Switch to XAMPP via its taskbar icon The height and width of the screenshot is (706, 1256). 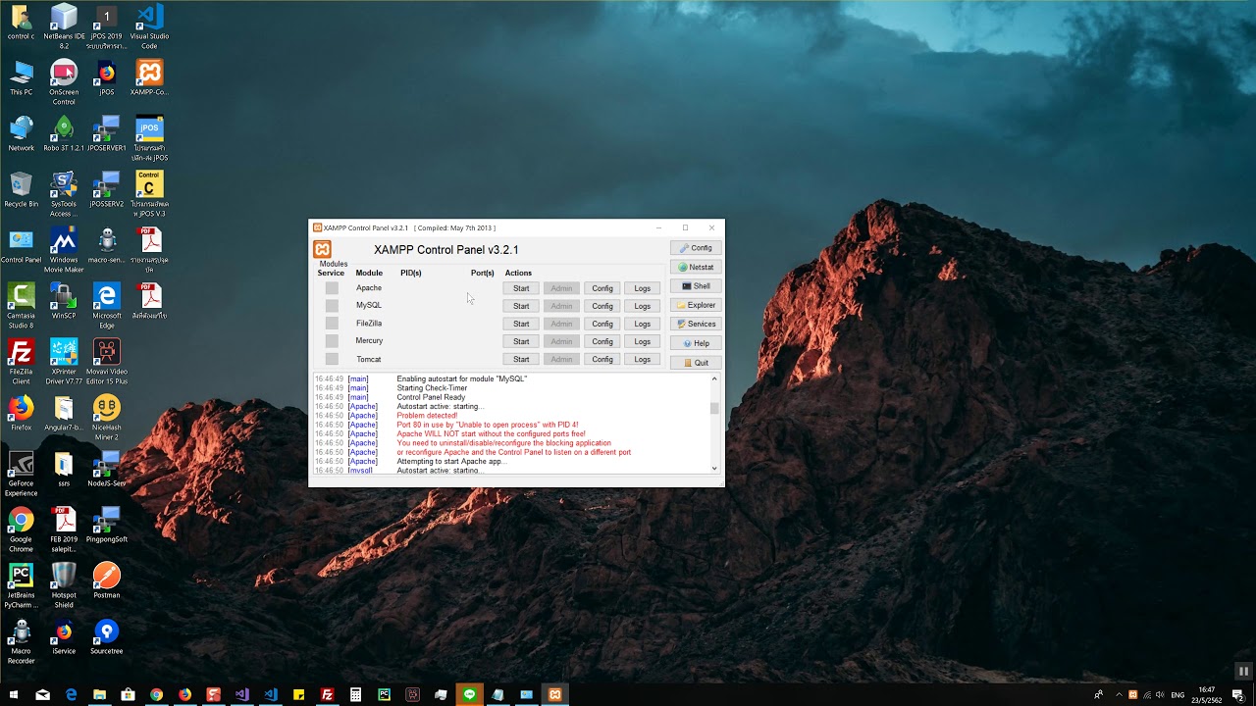(x=554, y=694)
